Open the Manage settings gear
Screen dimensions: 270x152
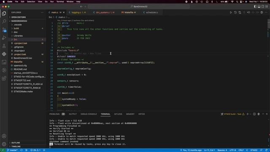(x=4, y=144)
